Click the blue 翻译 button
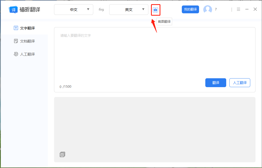 216,83
